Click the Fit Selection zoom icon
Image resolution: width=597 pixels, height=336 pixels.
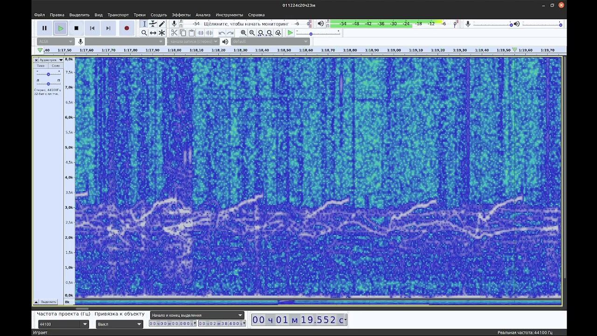coord(261,33)
